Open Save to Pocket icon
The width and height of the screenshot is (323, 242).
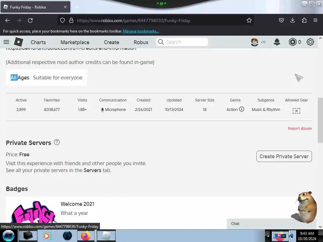point(281,20)
